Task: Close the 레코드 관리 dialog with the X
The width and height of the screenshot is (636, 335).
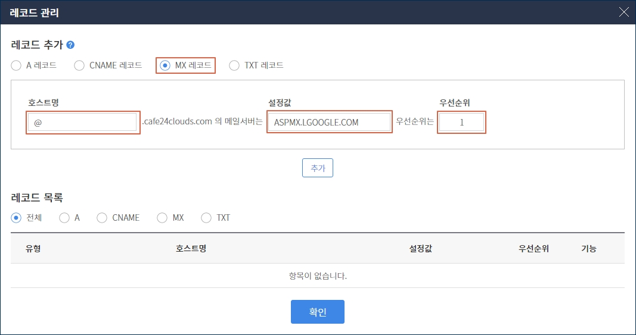Action: pos(623,12)
